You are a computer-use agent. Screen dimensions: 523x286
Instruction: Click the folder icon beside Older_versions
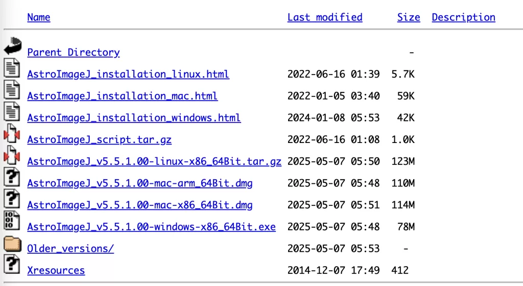(x=12, y=244)
